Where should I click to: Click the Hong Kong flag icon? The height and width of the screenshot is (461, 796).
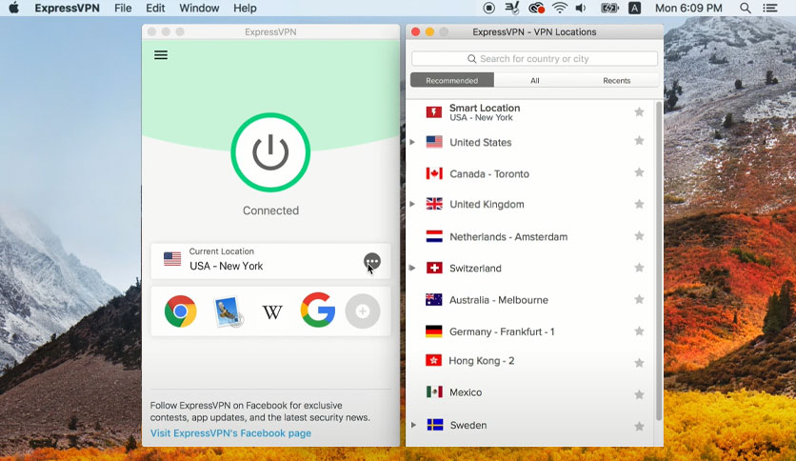click(x=433, y=360)
